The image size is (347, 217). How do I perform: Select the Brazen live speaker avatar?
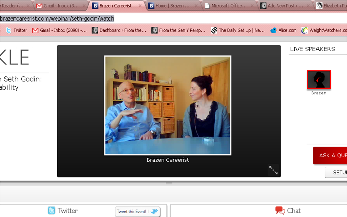[319, 80]
